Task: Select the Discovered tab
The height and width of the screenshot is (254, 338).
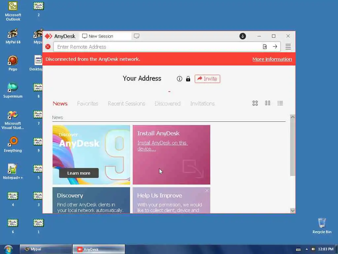Action: coord(167,104)
